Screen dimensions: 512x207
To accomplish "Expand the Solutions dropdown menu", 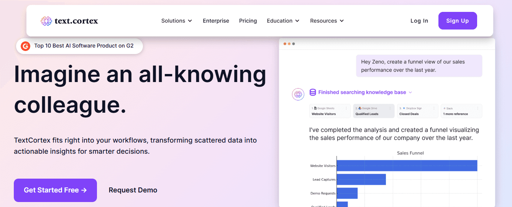I will pyautogui.click(x=177, y=21).
